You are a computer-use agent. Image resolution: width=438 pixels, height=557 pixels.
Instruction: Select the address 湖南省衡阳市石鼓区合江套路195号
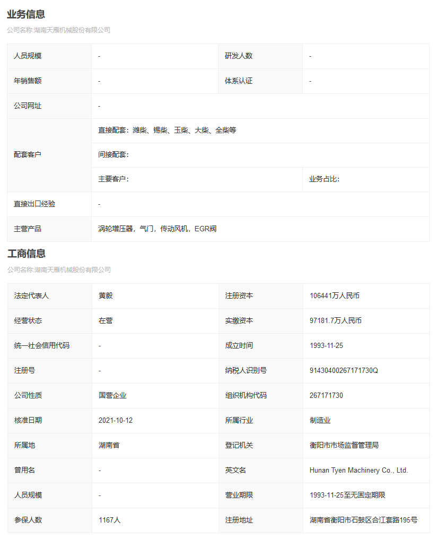[x=363, y=520]
